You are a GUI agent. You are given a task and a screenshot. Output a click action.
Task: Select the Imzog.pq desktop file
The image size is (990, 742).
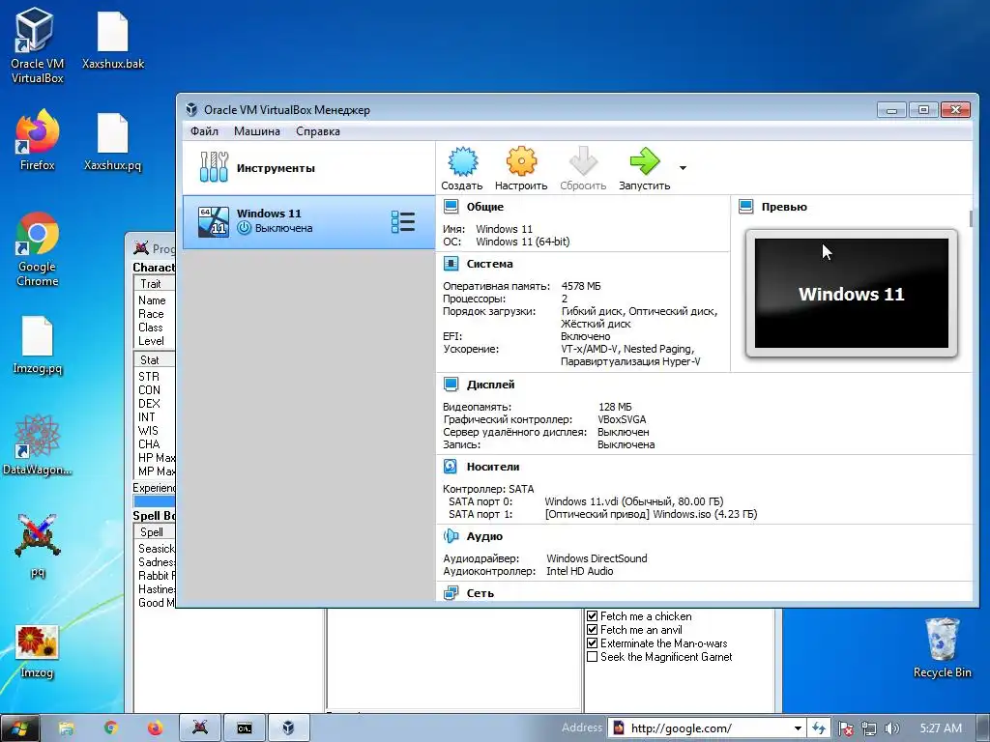tap(38, 345)
